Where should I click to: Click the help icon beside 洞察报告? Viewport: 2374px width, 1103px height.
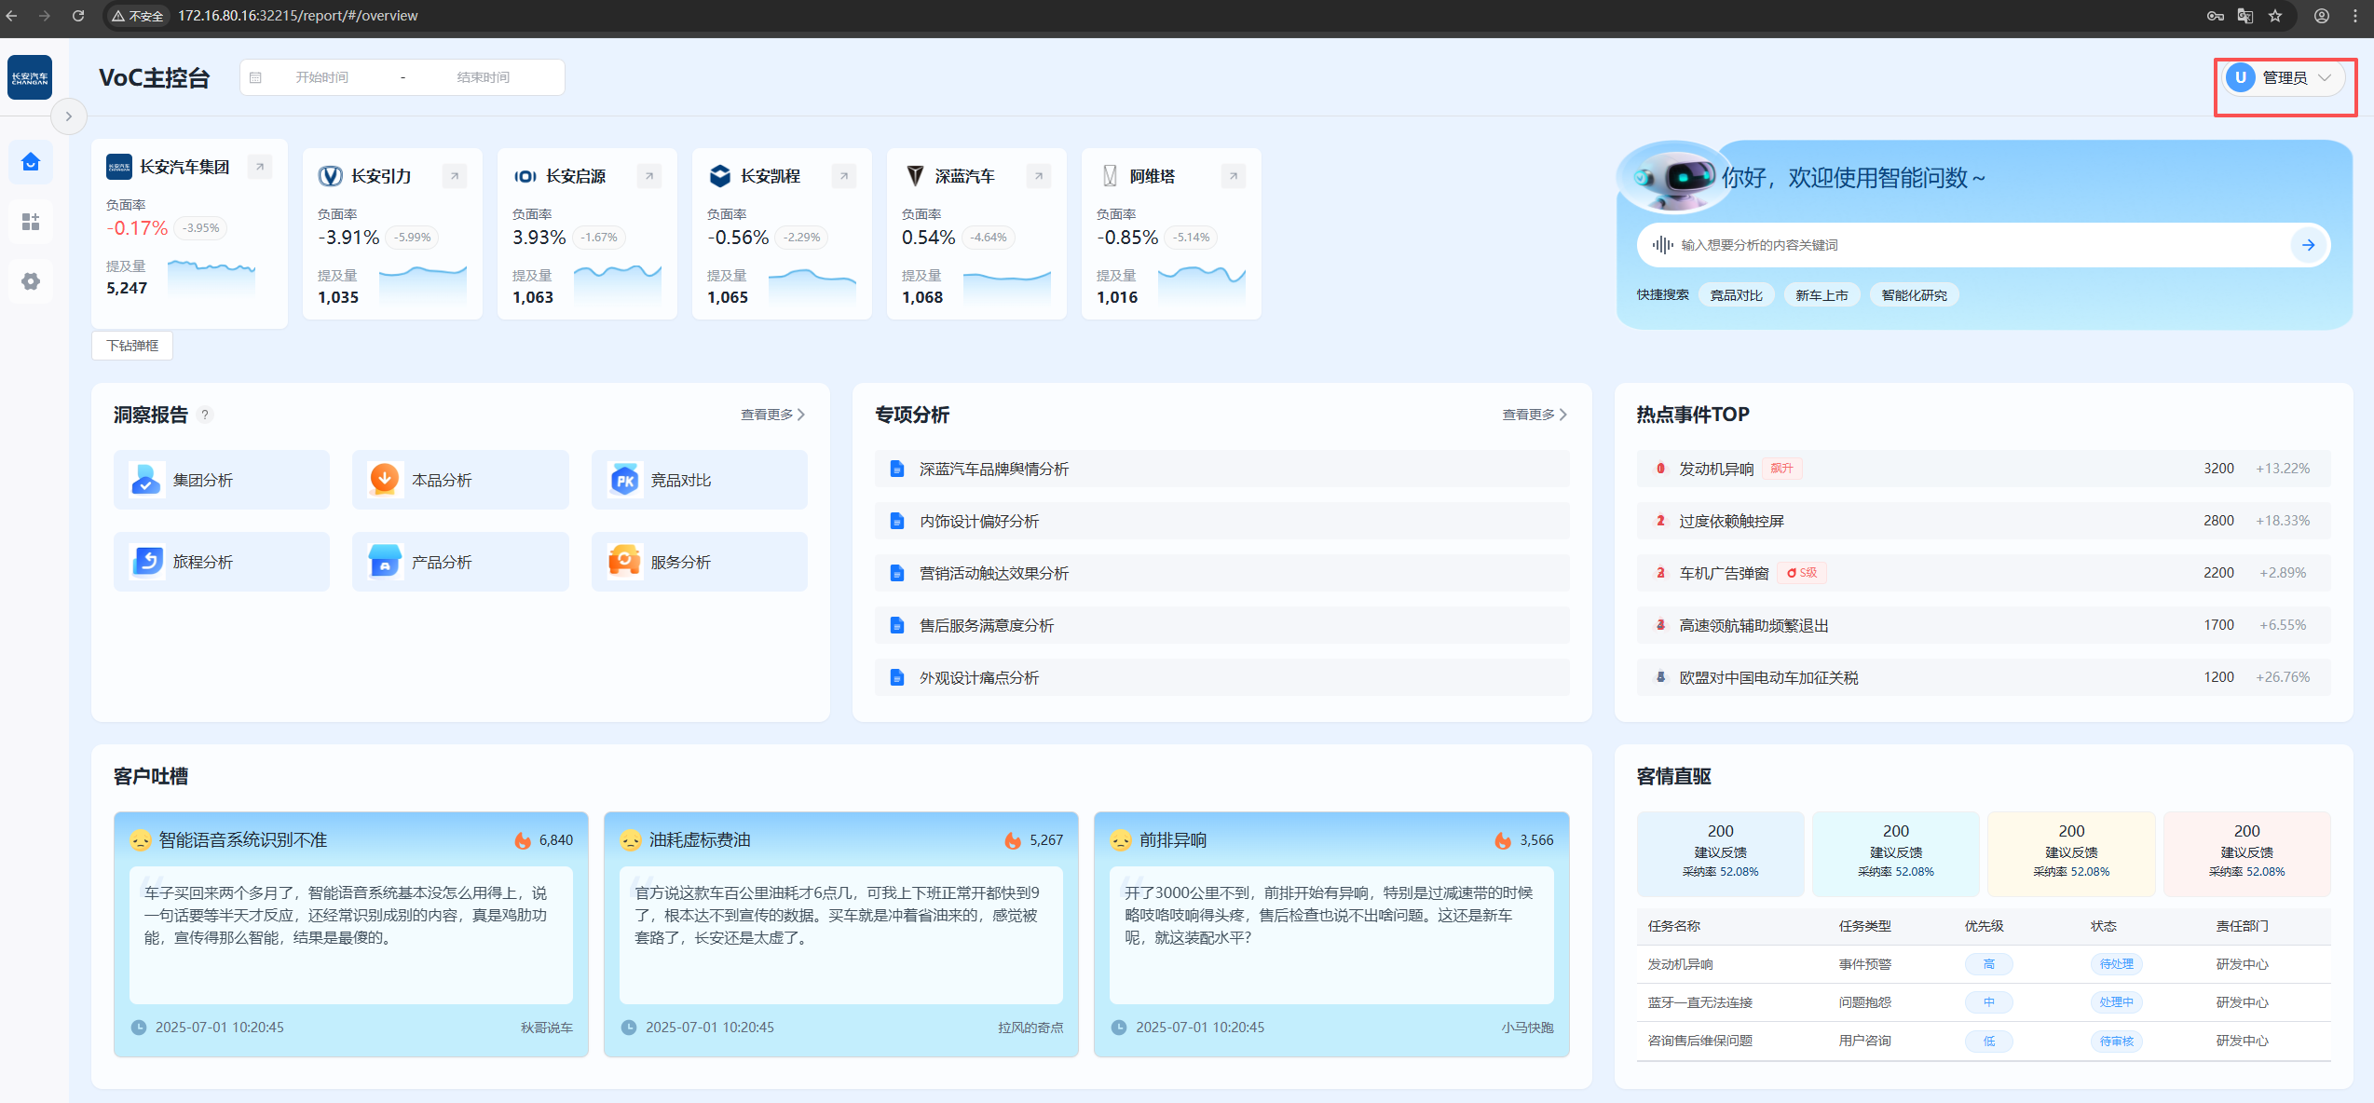tap(205, 415)
